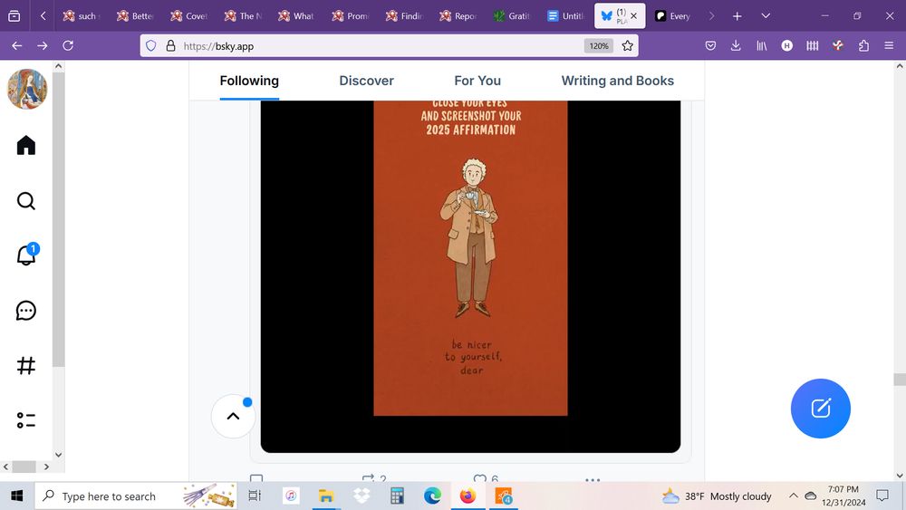Click browser forward arrow
This screenshot has height=510, width=906.
point(43,45)
